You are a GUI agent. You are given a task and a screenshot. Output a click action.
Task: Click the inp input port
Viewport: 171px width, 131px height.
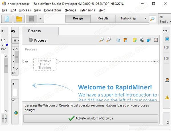[23, 61]
